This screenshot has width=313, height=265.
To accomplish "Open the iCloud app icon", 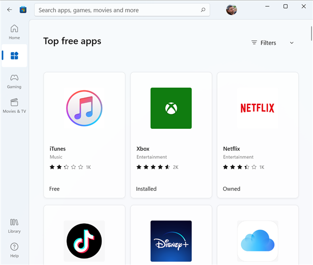I will pyautogui.click(x=257, y=241).
